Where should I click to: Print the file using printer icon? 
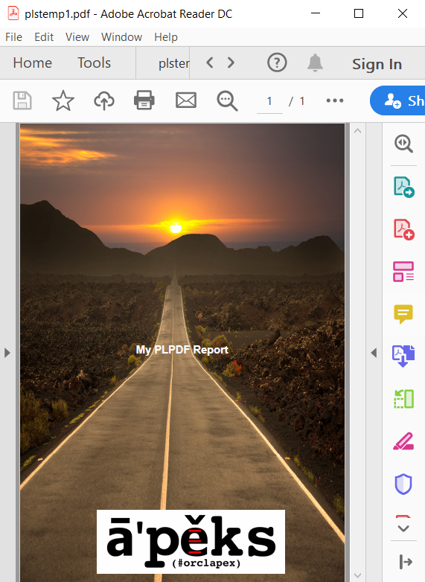144,100
